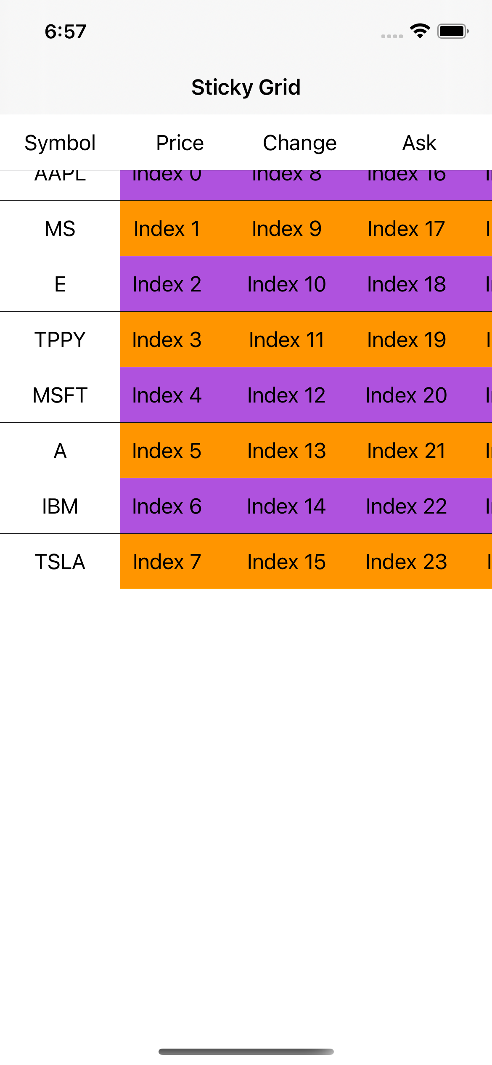Choose the MSFT symbol cell
The image size is (492, 1065).
point(60,395)
